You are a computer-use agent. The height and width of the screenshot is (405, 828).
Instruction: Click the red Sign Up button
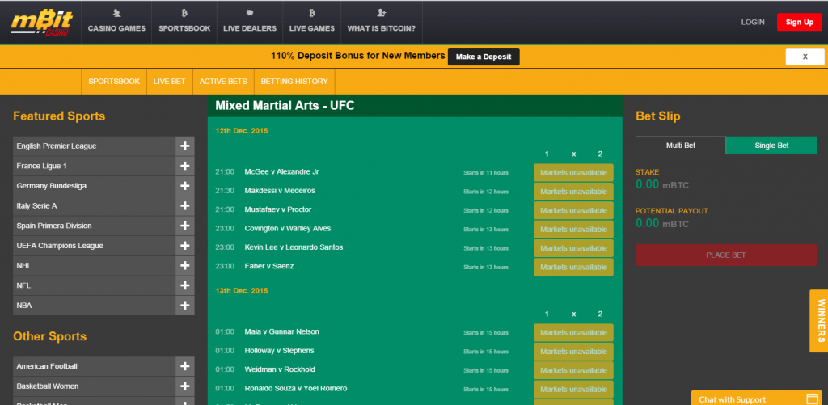tap(800, 22)
